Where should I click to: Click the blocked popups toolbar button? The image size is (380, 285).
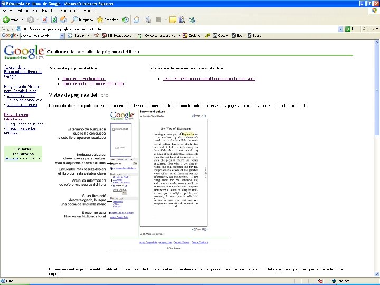coord(118,36)
